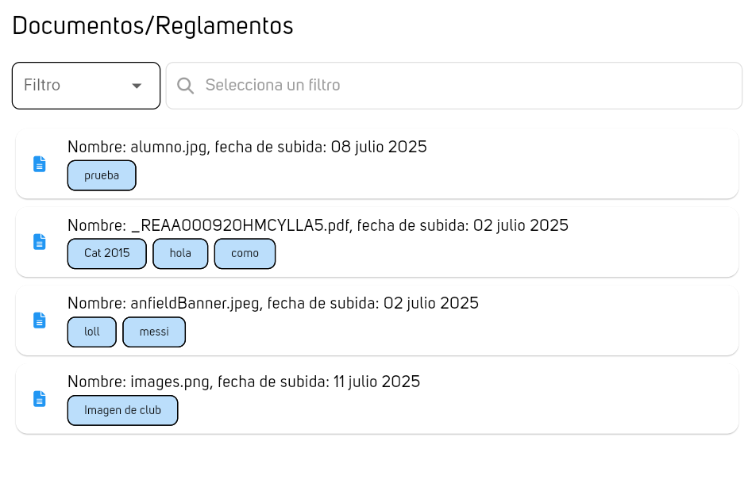Select the 'Cat 2015' tag chip

(107, 254)
